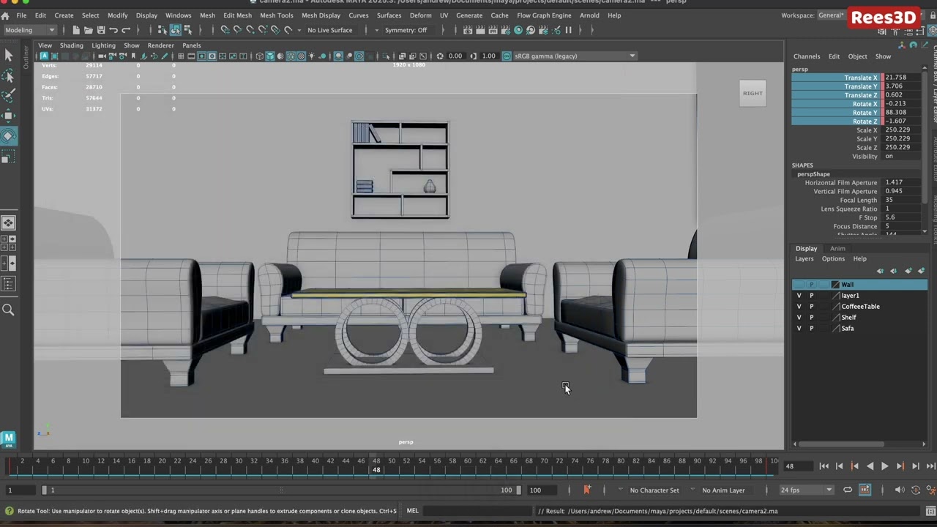This screenshot has height=527, width=937.
Task: Toggle viewport grid icon in panel toolbar
Action: click(181, 56)
